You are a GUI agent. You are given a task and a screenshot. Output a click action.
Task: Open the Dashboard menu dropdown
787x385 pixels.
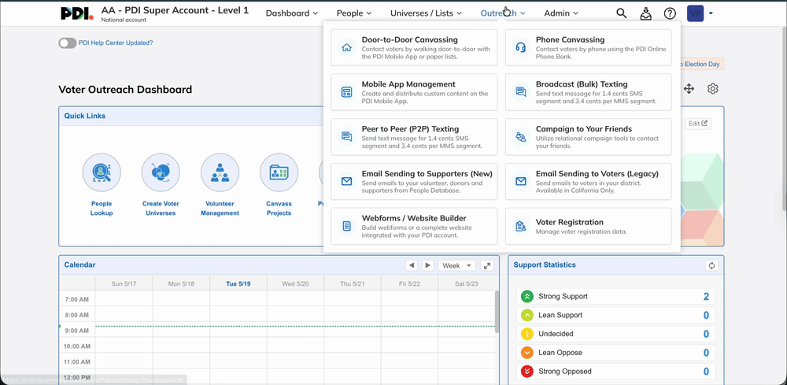click(x=292, y=13)
